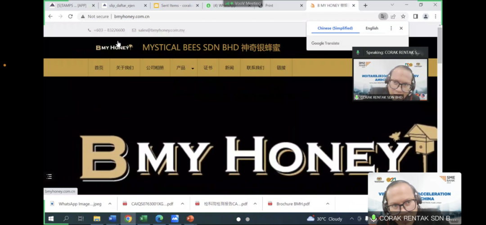Click the B My Honey header logo

[114, 47]
